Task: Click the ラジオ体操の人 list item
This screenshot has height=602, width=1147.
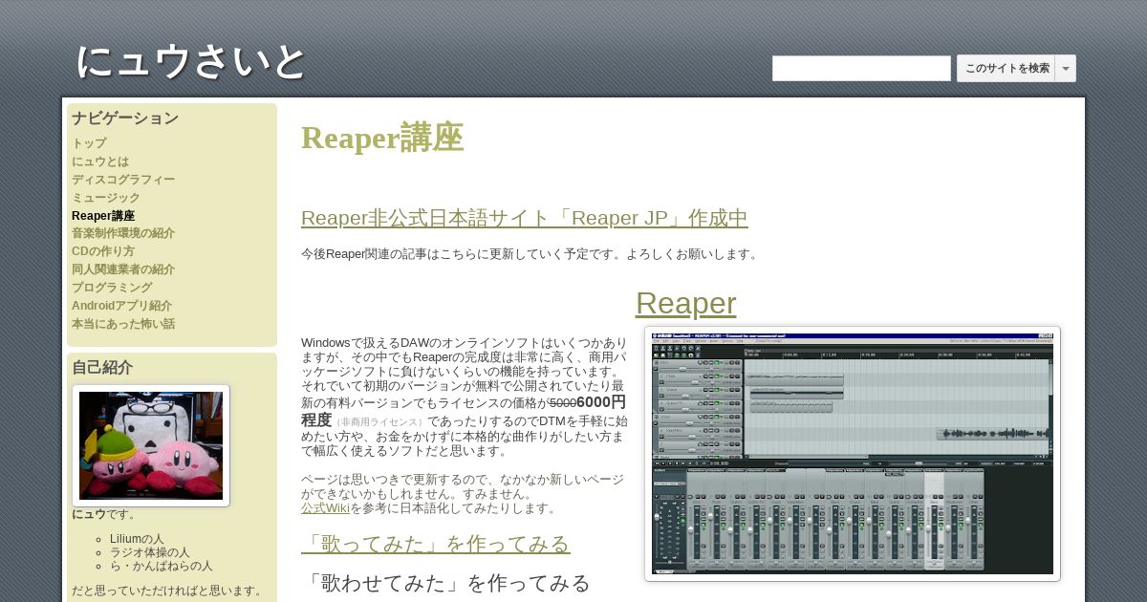Action: [150, 552]
